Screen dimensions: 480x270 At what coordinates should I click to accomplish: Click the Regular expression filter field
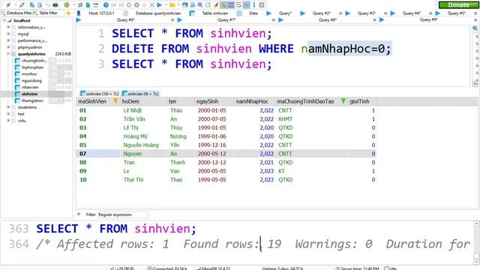tap(123, 214)
